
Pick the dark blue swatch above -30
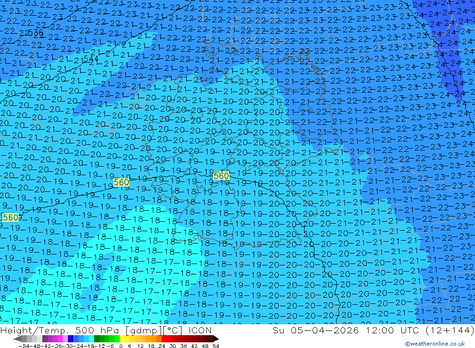(x=70, y=339)
